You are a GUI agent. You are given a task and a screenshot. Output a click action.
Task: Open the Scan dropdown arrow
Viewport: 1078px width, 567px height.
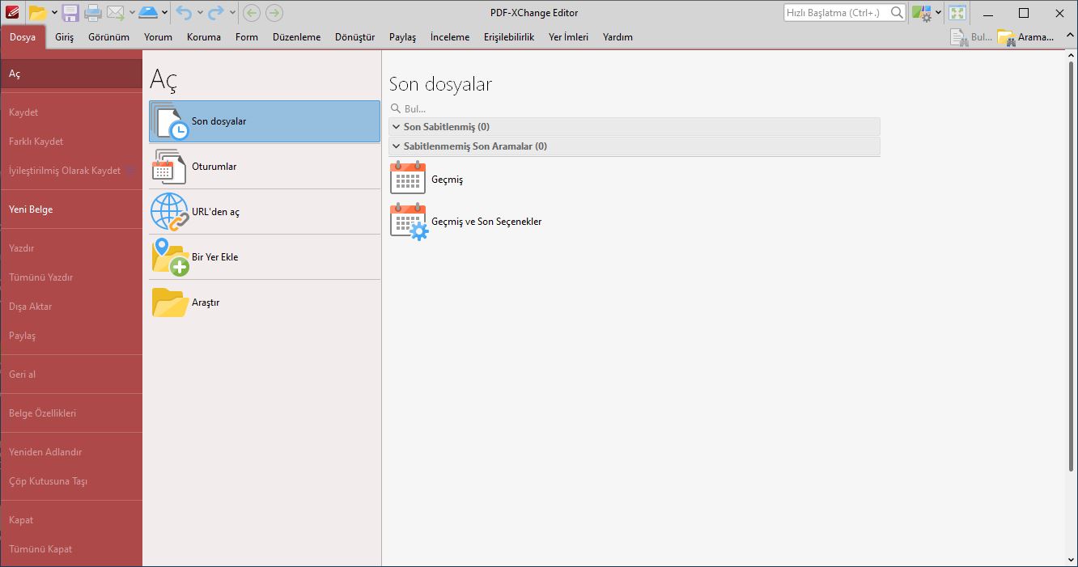click(x=165, y=13)
